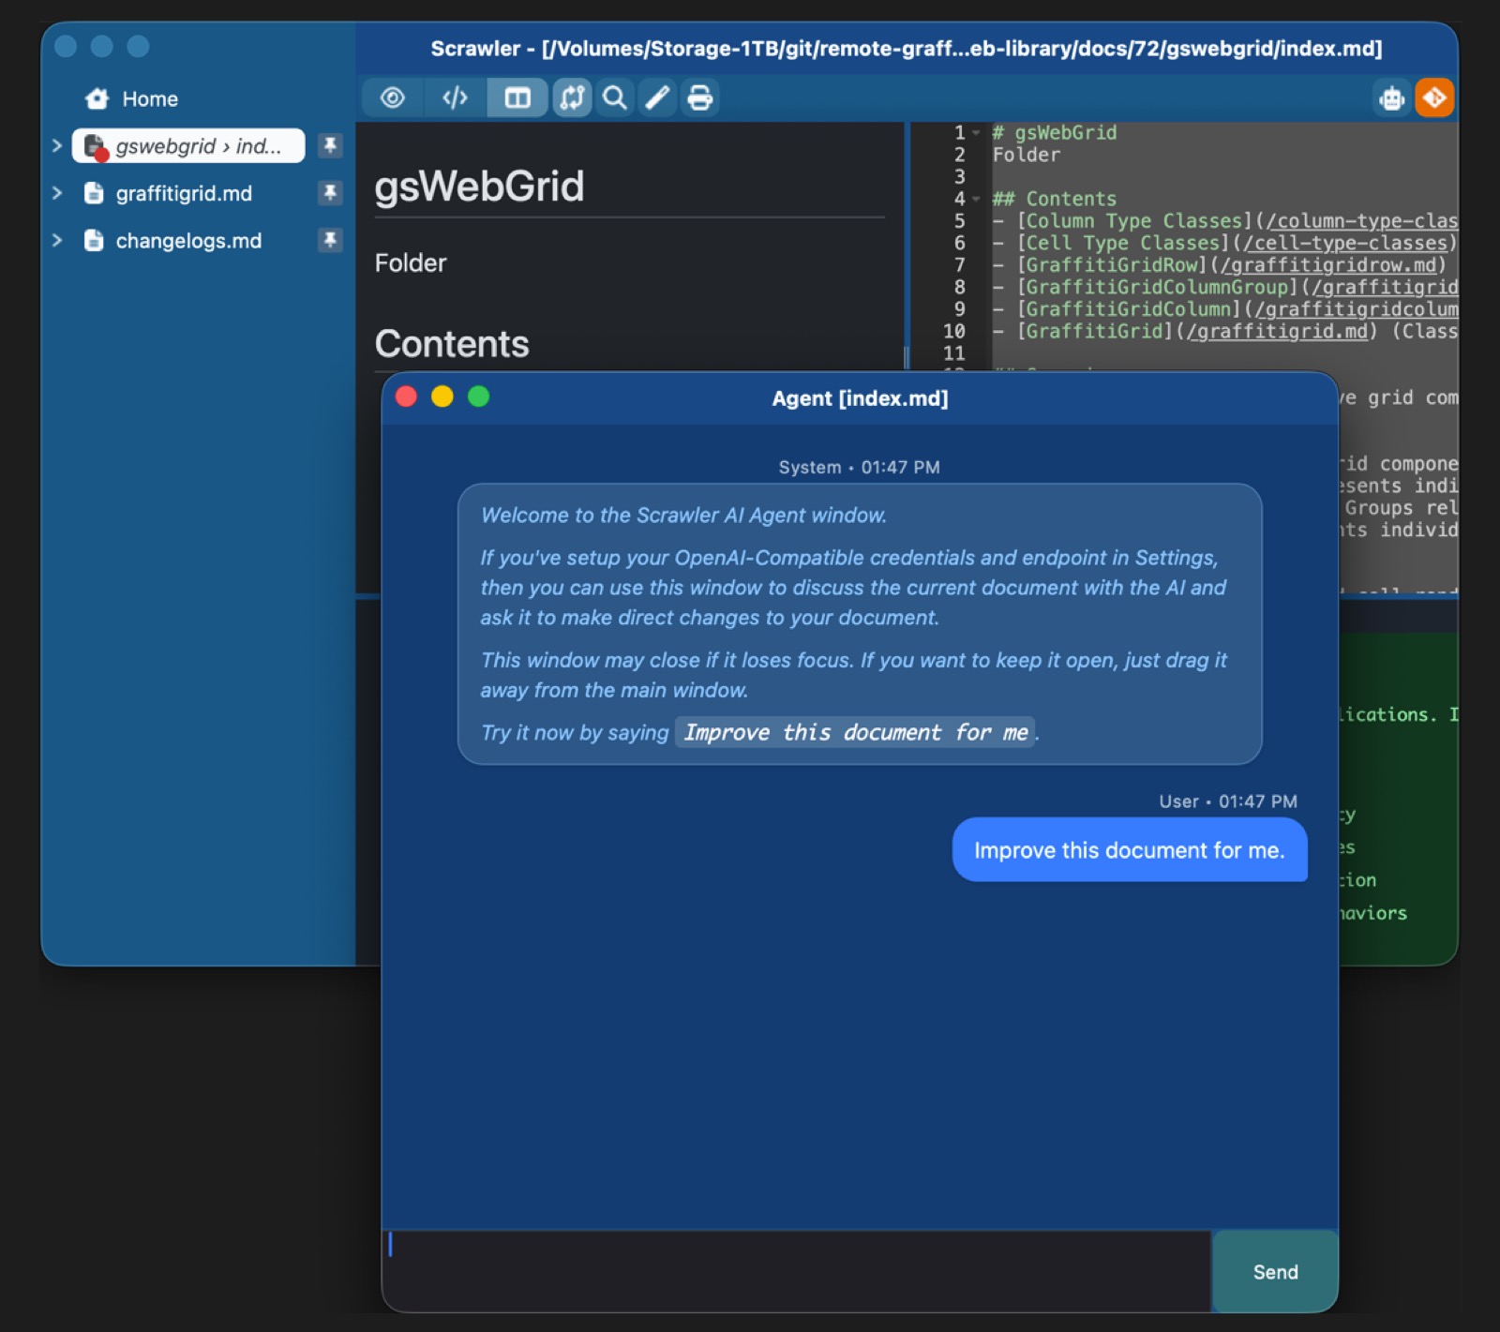
Task: Click the /graffitigrid.md link on line 10
Action: click(1277, 331)
